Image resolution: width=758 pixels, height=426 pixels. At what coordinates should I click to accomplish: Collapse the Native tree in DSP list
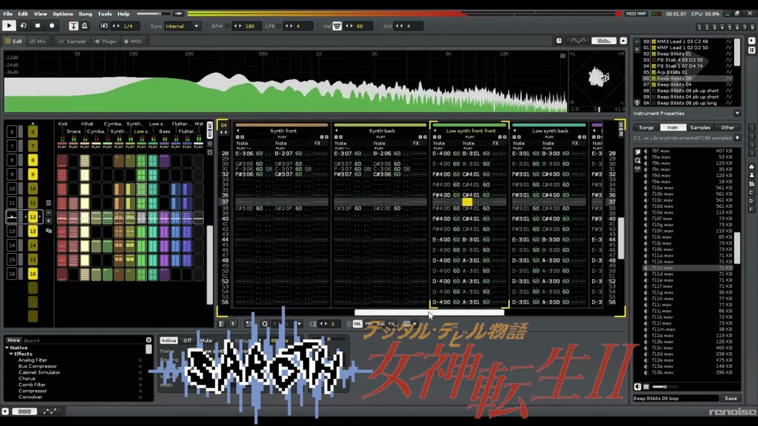point(7,348)
